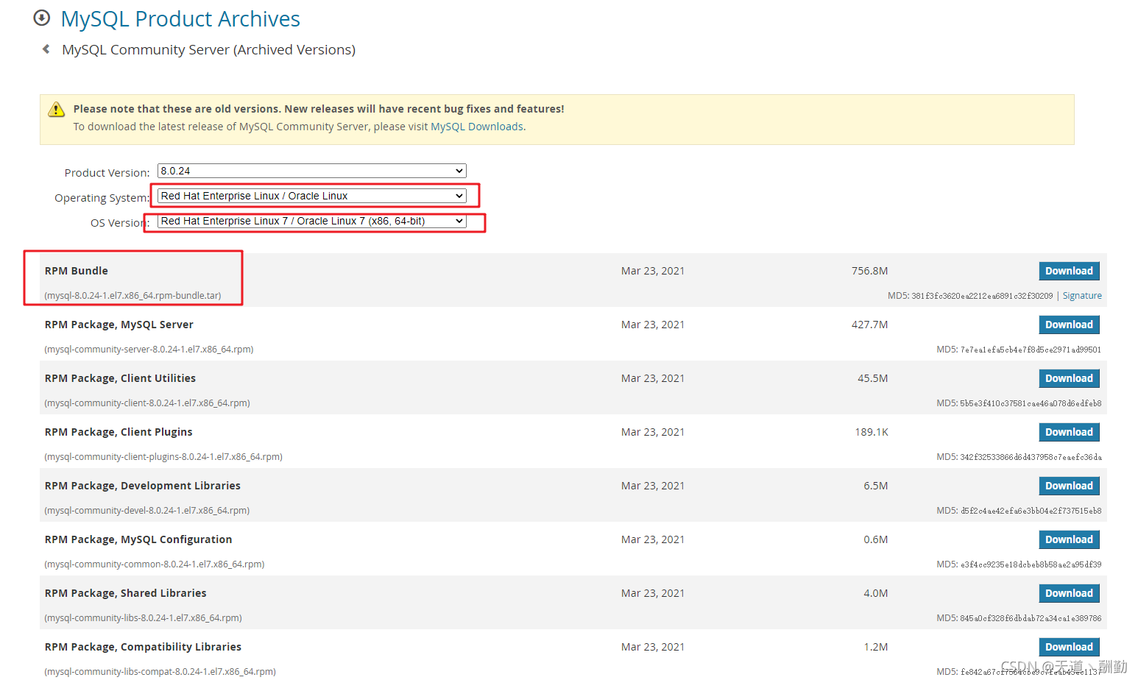This screenshot has width=1138, height=680.
Task: Click the RPM Package, MySQL Configuration title
Action: (138, 539)
